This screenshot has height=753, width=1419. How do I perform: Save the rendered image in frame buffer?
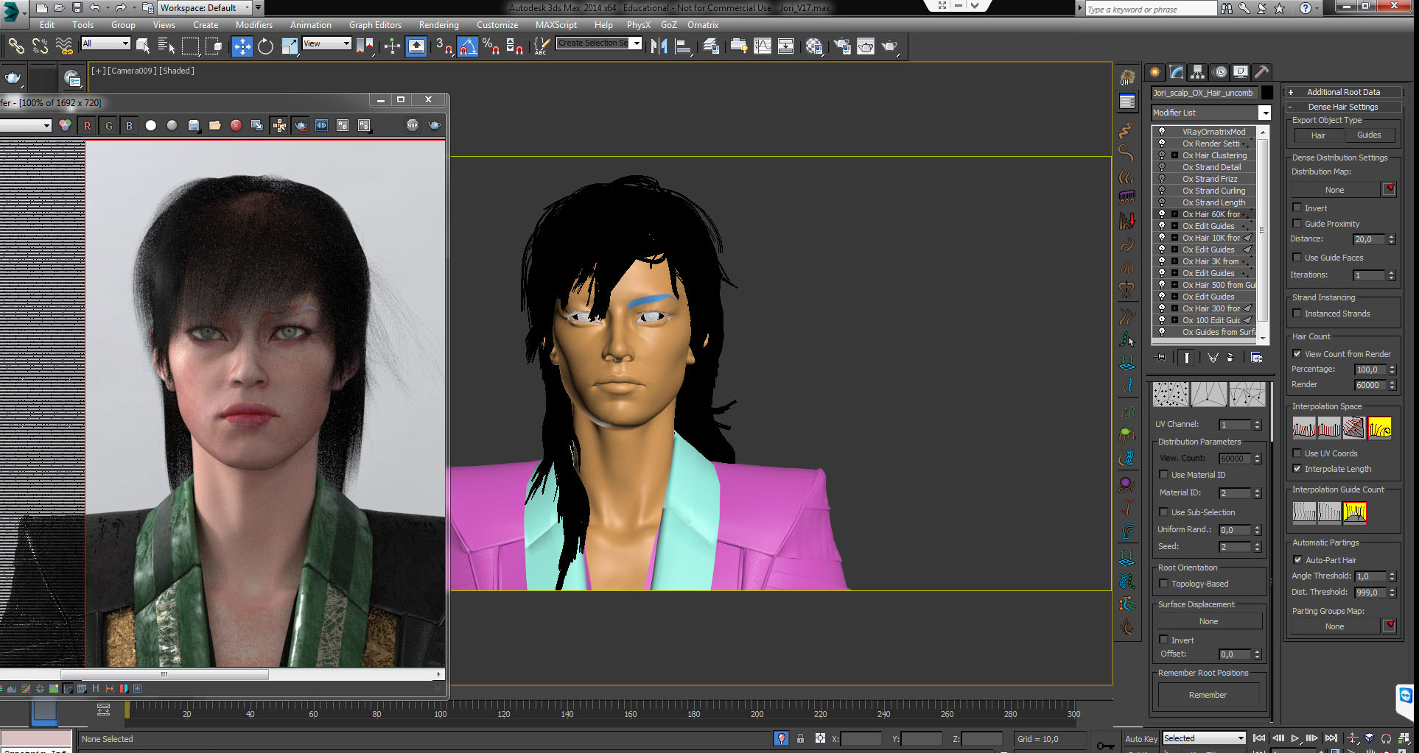coord(193,125)
